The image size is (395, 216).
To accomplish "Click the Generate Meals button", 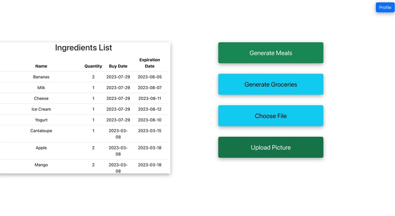I will click(271, 53).
